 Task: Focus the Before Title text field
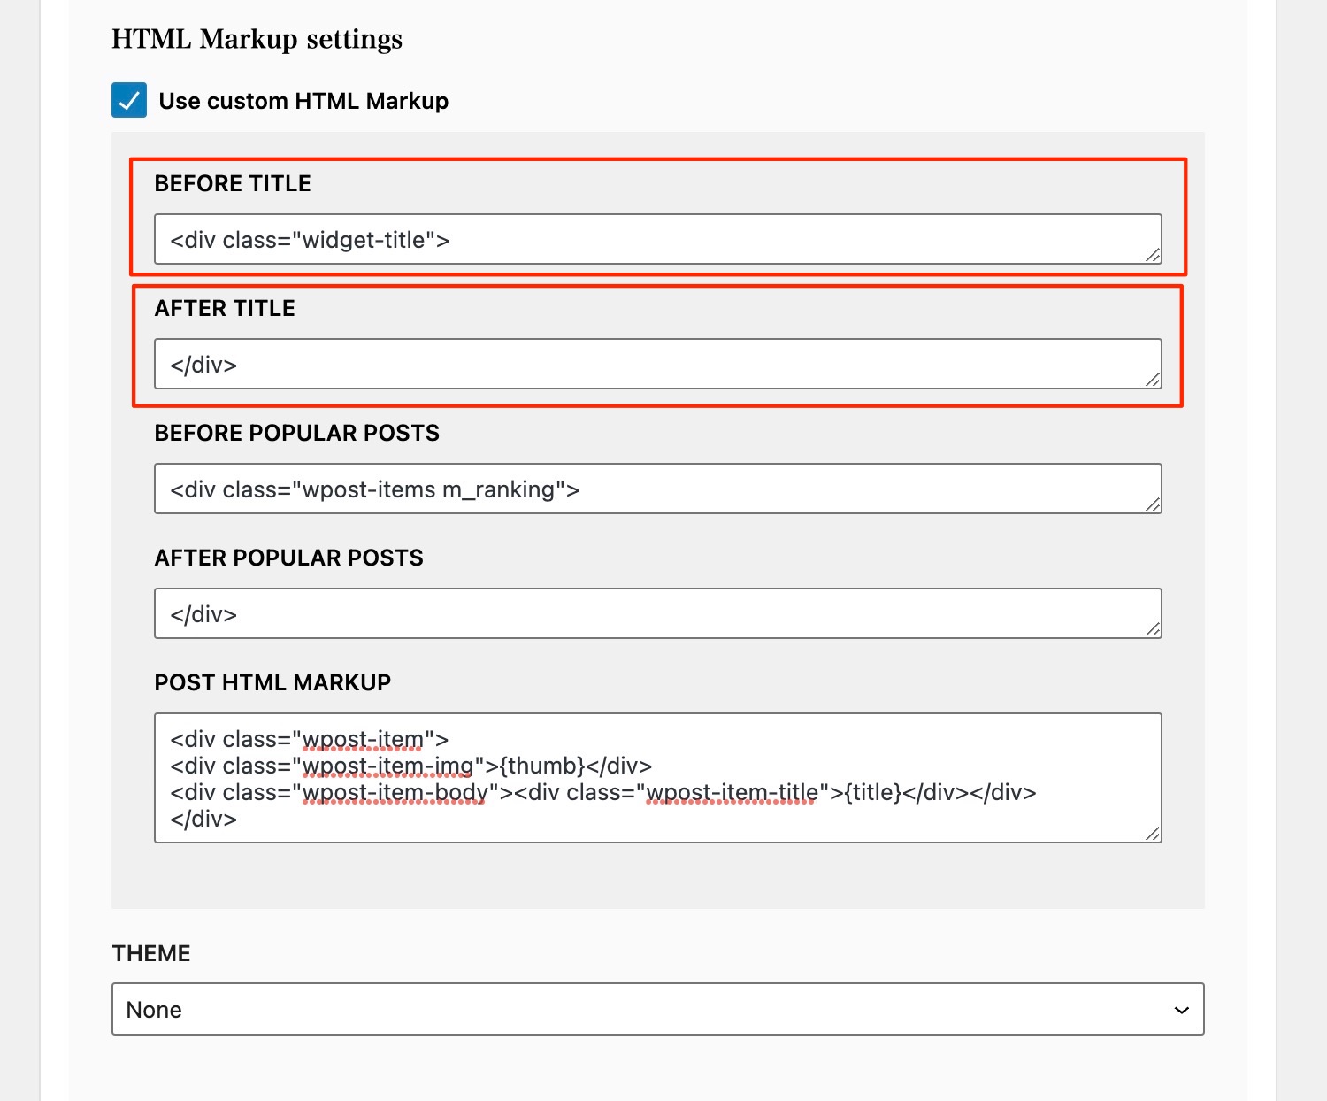pos(656,239)
